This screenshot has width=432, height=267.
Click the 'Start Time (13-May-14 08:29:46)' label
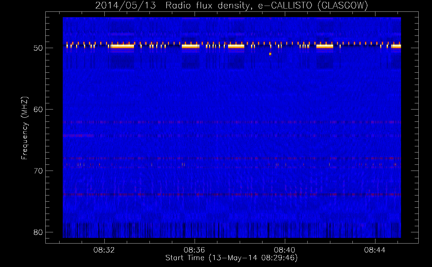[231, 258]
